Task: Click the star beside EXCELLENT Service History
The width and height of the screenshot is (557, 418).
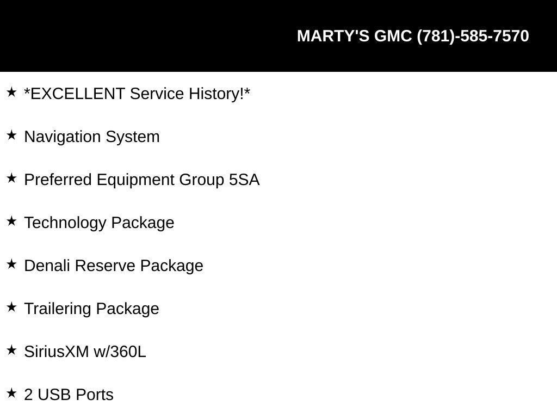Action: 11,92
